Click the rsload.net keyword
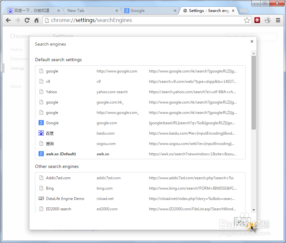The height and width of the screenshot is (243, 286). click(105, 199)
